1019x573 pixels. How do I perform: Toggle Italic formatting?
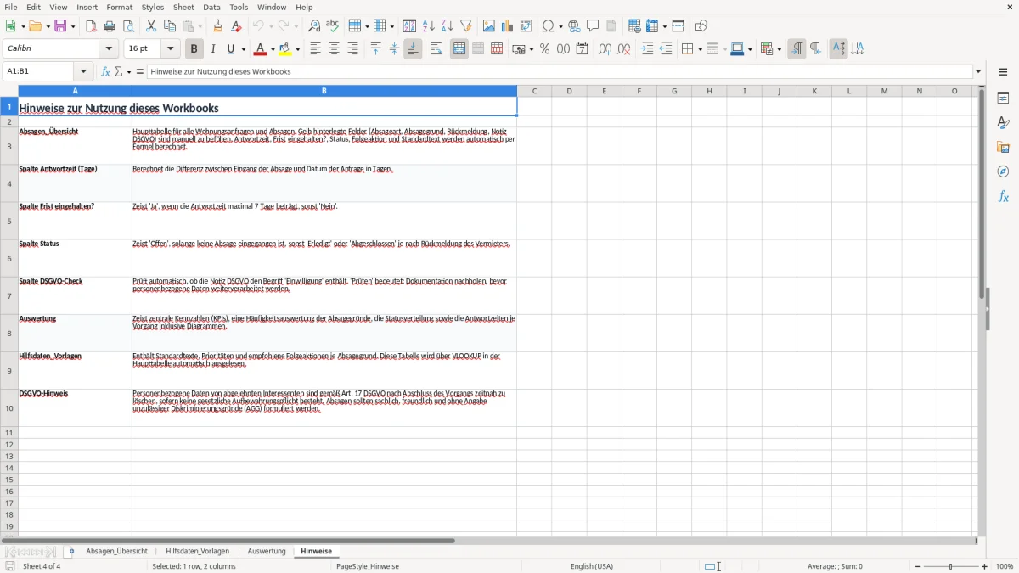click(x=213, y=49)
